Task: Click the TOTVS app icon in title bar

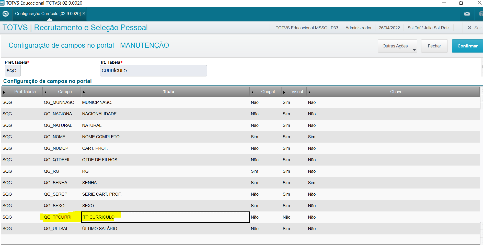Action: pos(2,3)
